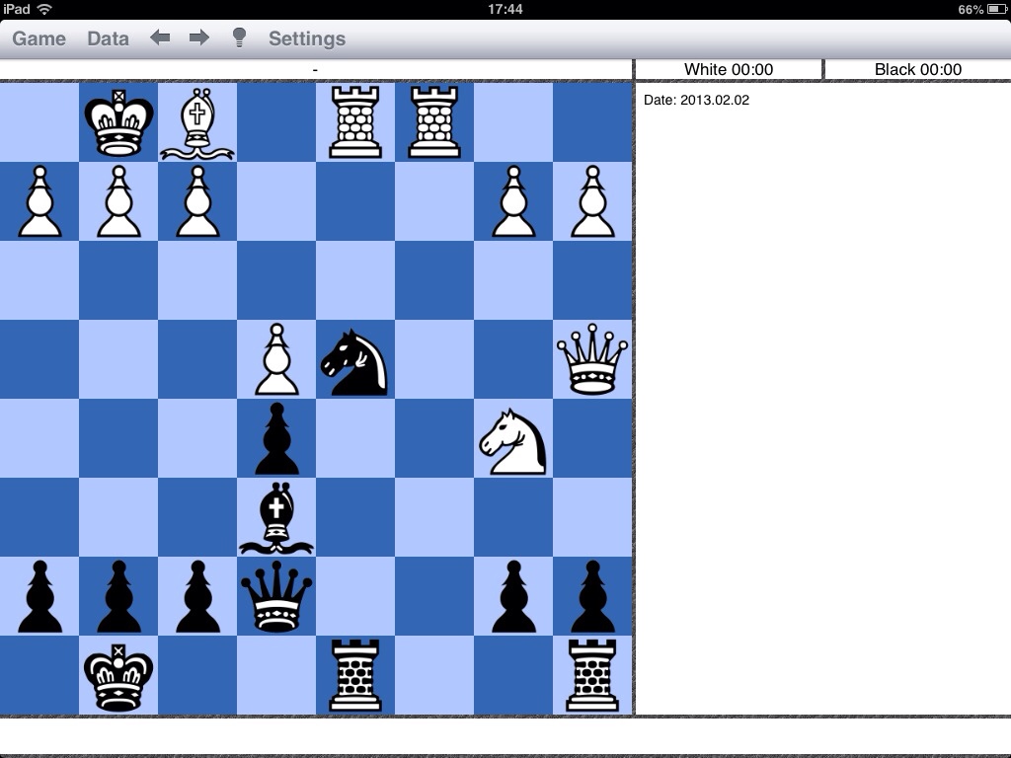This screenshot has height=758, width=1011.
Task: Step back one move with left arrow
Action: pyautogui.click(x=160, y=38)
